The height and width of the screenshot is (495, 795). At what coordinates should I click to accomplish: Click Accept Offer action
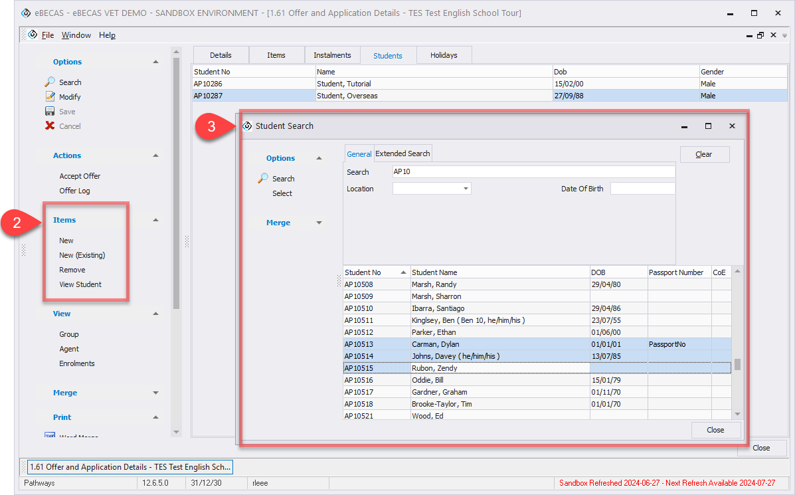[x=80, y=176]
